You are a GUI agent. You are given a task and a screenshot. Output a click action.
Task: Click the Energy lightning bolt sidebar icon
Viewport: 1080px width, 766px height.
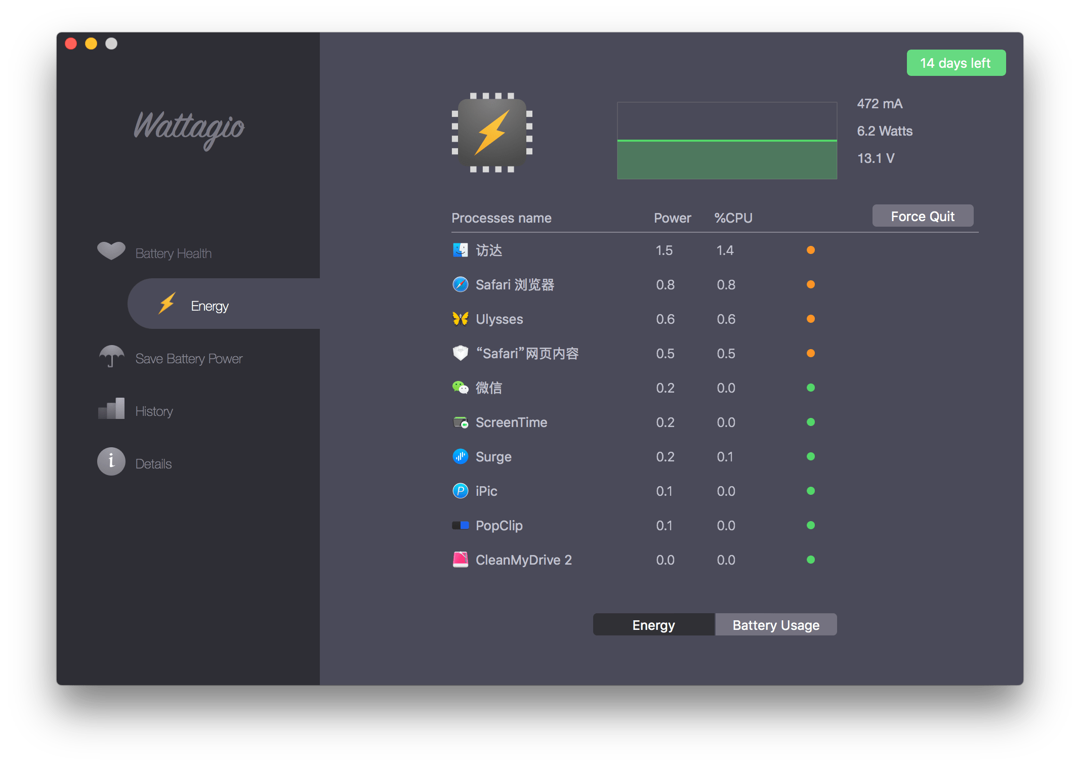[x=167, y=304]
